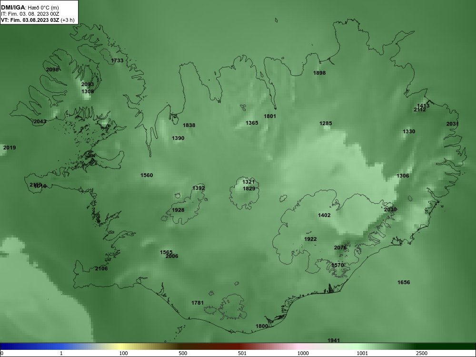This screenshot has height=357, width=476.
Task: Select the 1306 height label
Action: pos(403,176)
